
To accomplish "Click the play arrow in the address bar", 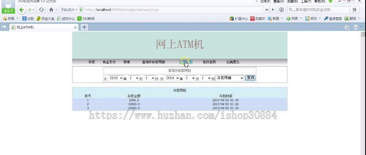I will (273, 10).
